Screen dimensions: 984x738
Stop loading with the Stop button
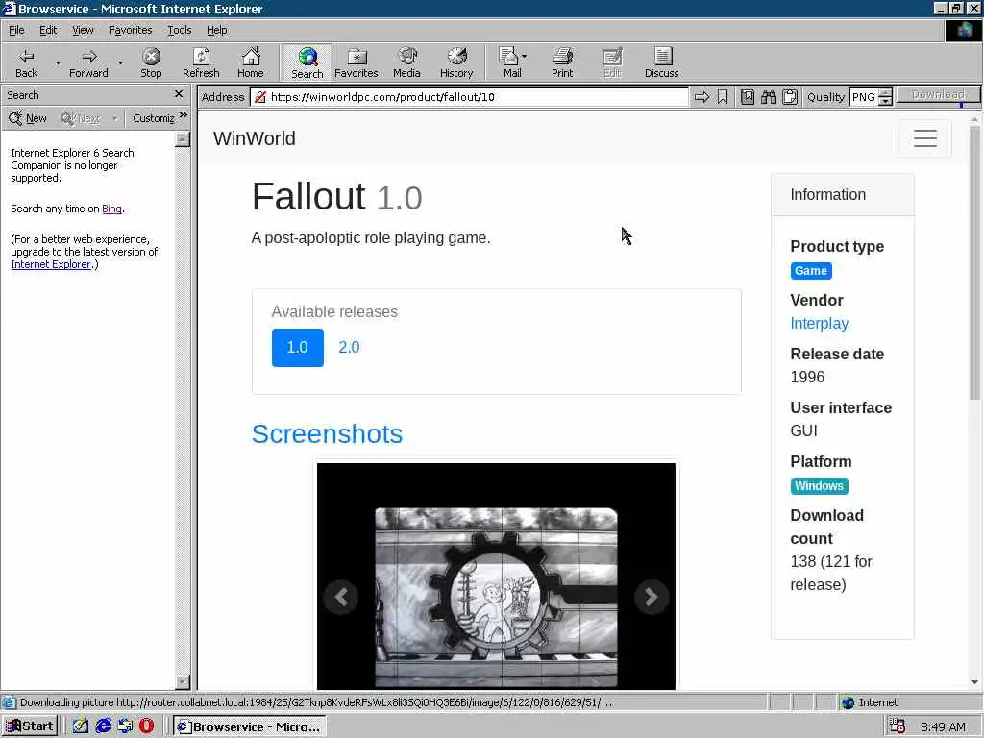coord(151,62)
